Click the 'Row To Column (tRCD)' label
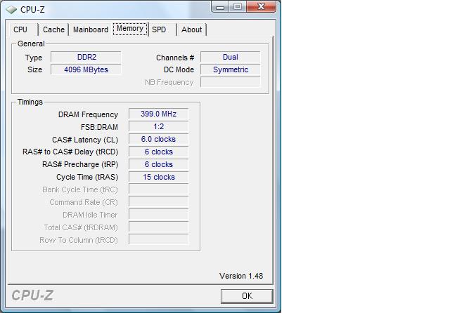 click(79, 240)
